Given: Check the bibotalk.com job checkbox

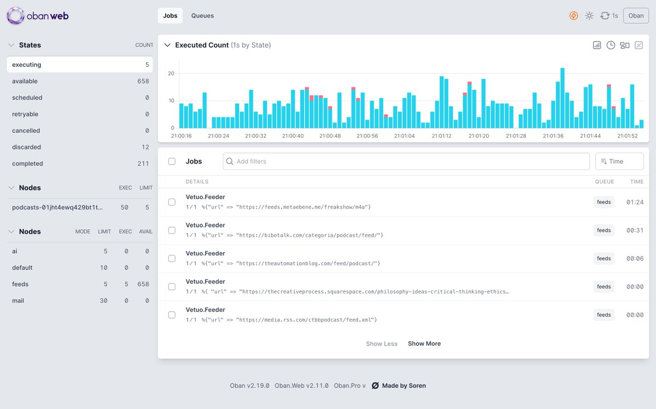Looking at the screenshot, I should point(172,230).
